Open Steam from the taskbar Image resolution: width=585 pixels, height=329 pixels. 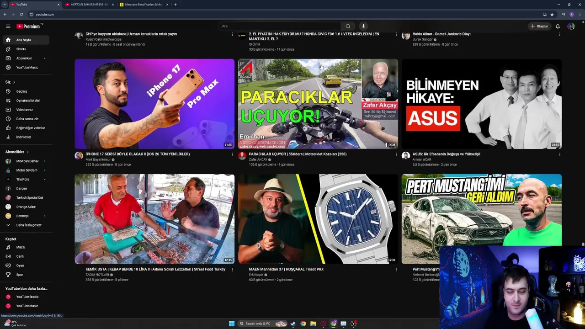pos(293,324)
